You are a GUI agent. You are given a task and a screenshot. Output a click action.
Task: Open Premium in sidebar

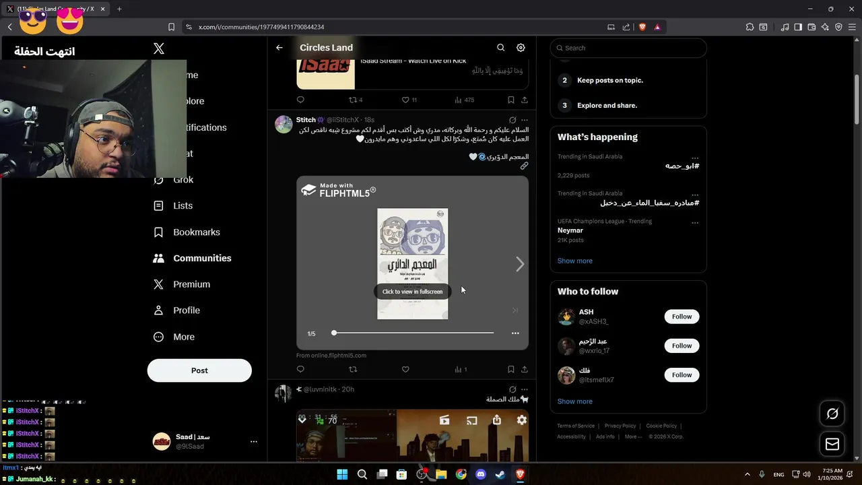point(182,284)
